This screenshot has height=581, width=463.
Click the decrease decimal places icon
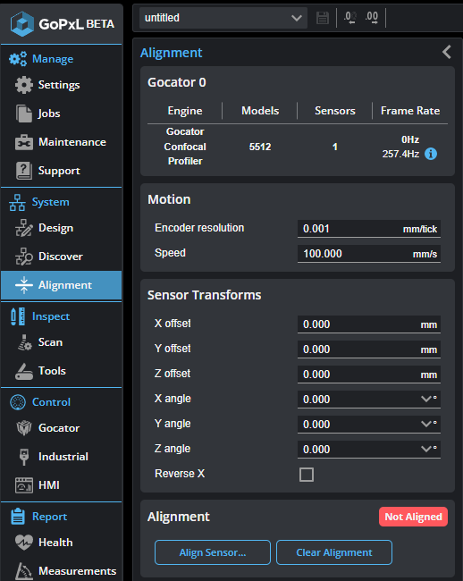point(350,17)
